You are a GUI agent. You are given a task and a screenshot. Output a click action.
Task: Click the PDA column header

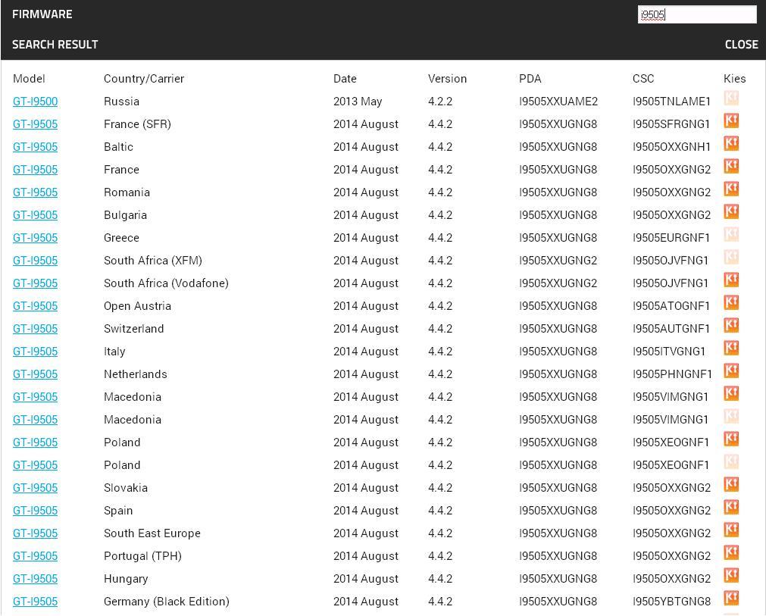pos(530,79)
